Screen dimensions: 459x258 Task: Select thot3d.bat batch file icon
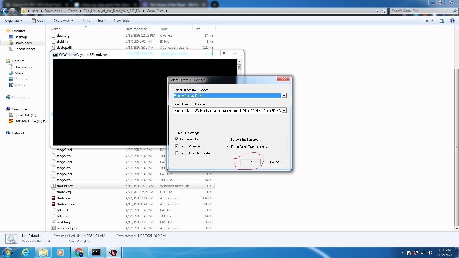point(53,186)
